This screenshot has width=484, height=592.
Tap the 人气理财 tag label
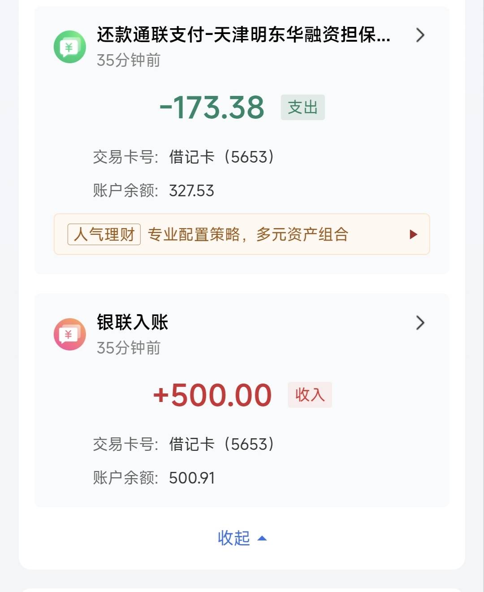[x=104, y=234]
